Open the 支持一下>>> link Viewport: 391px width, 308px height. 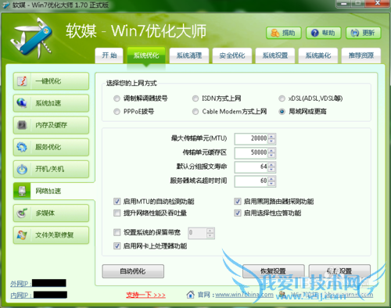click(x=145, y=295)
